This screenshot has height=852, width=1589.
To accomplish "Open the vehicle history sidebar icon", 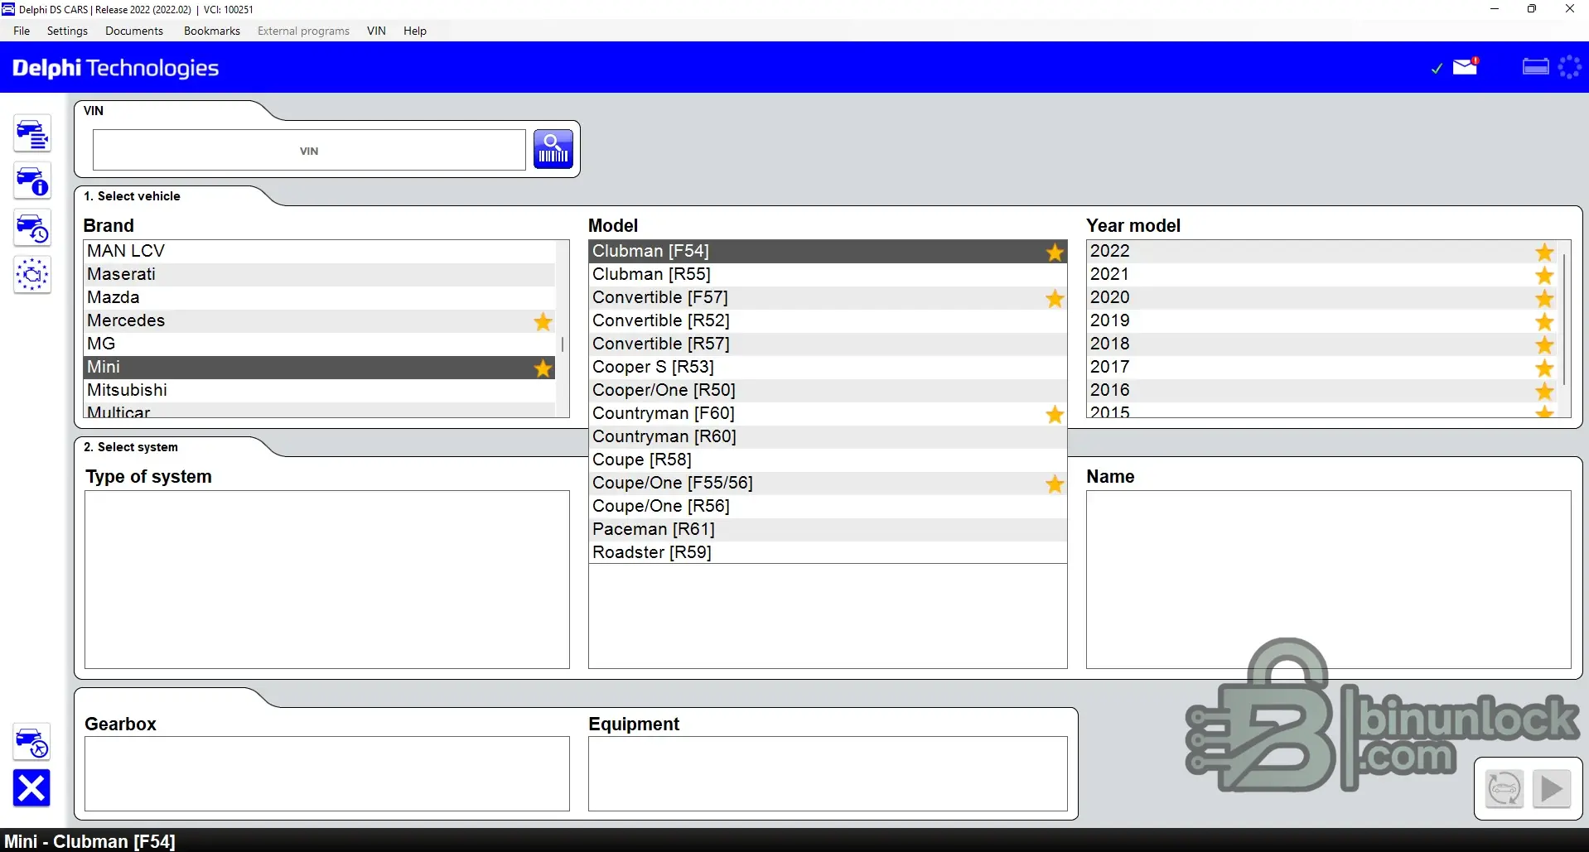I will point(32,229).
